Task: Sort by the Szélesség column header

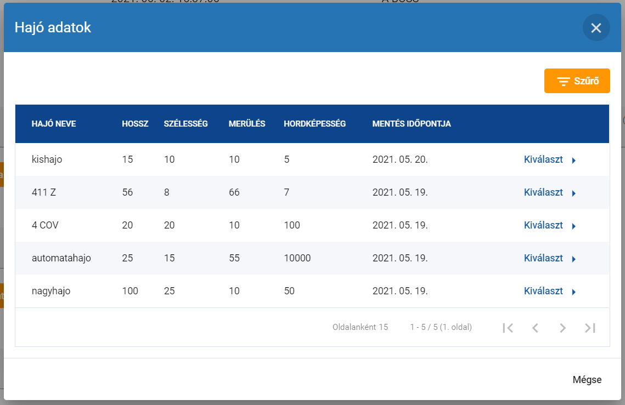Action: point(185,124)
